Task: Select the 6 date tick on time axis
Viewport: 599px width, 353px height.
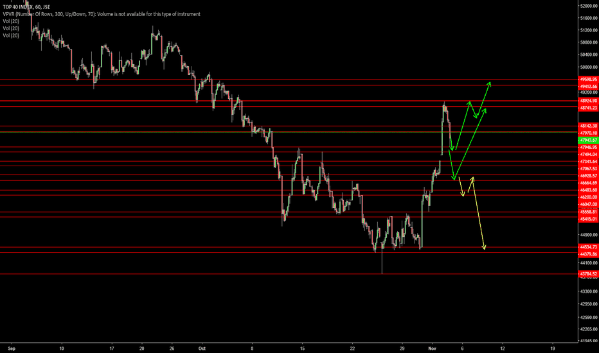Action: [462, 349]
